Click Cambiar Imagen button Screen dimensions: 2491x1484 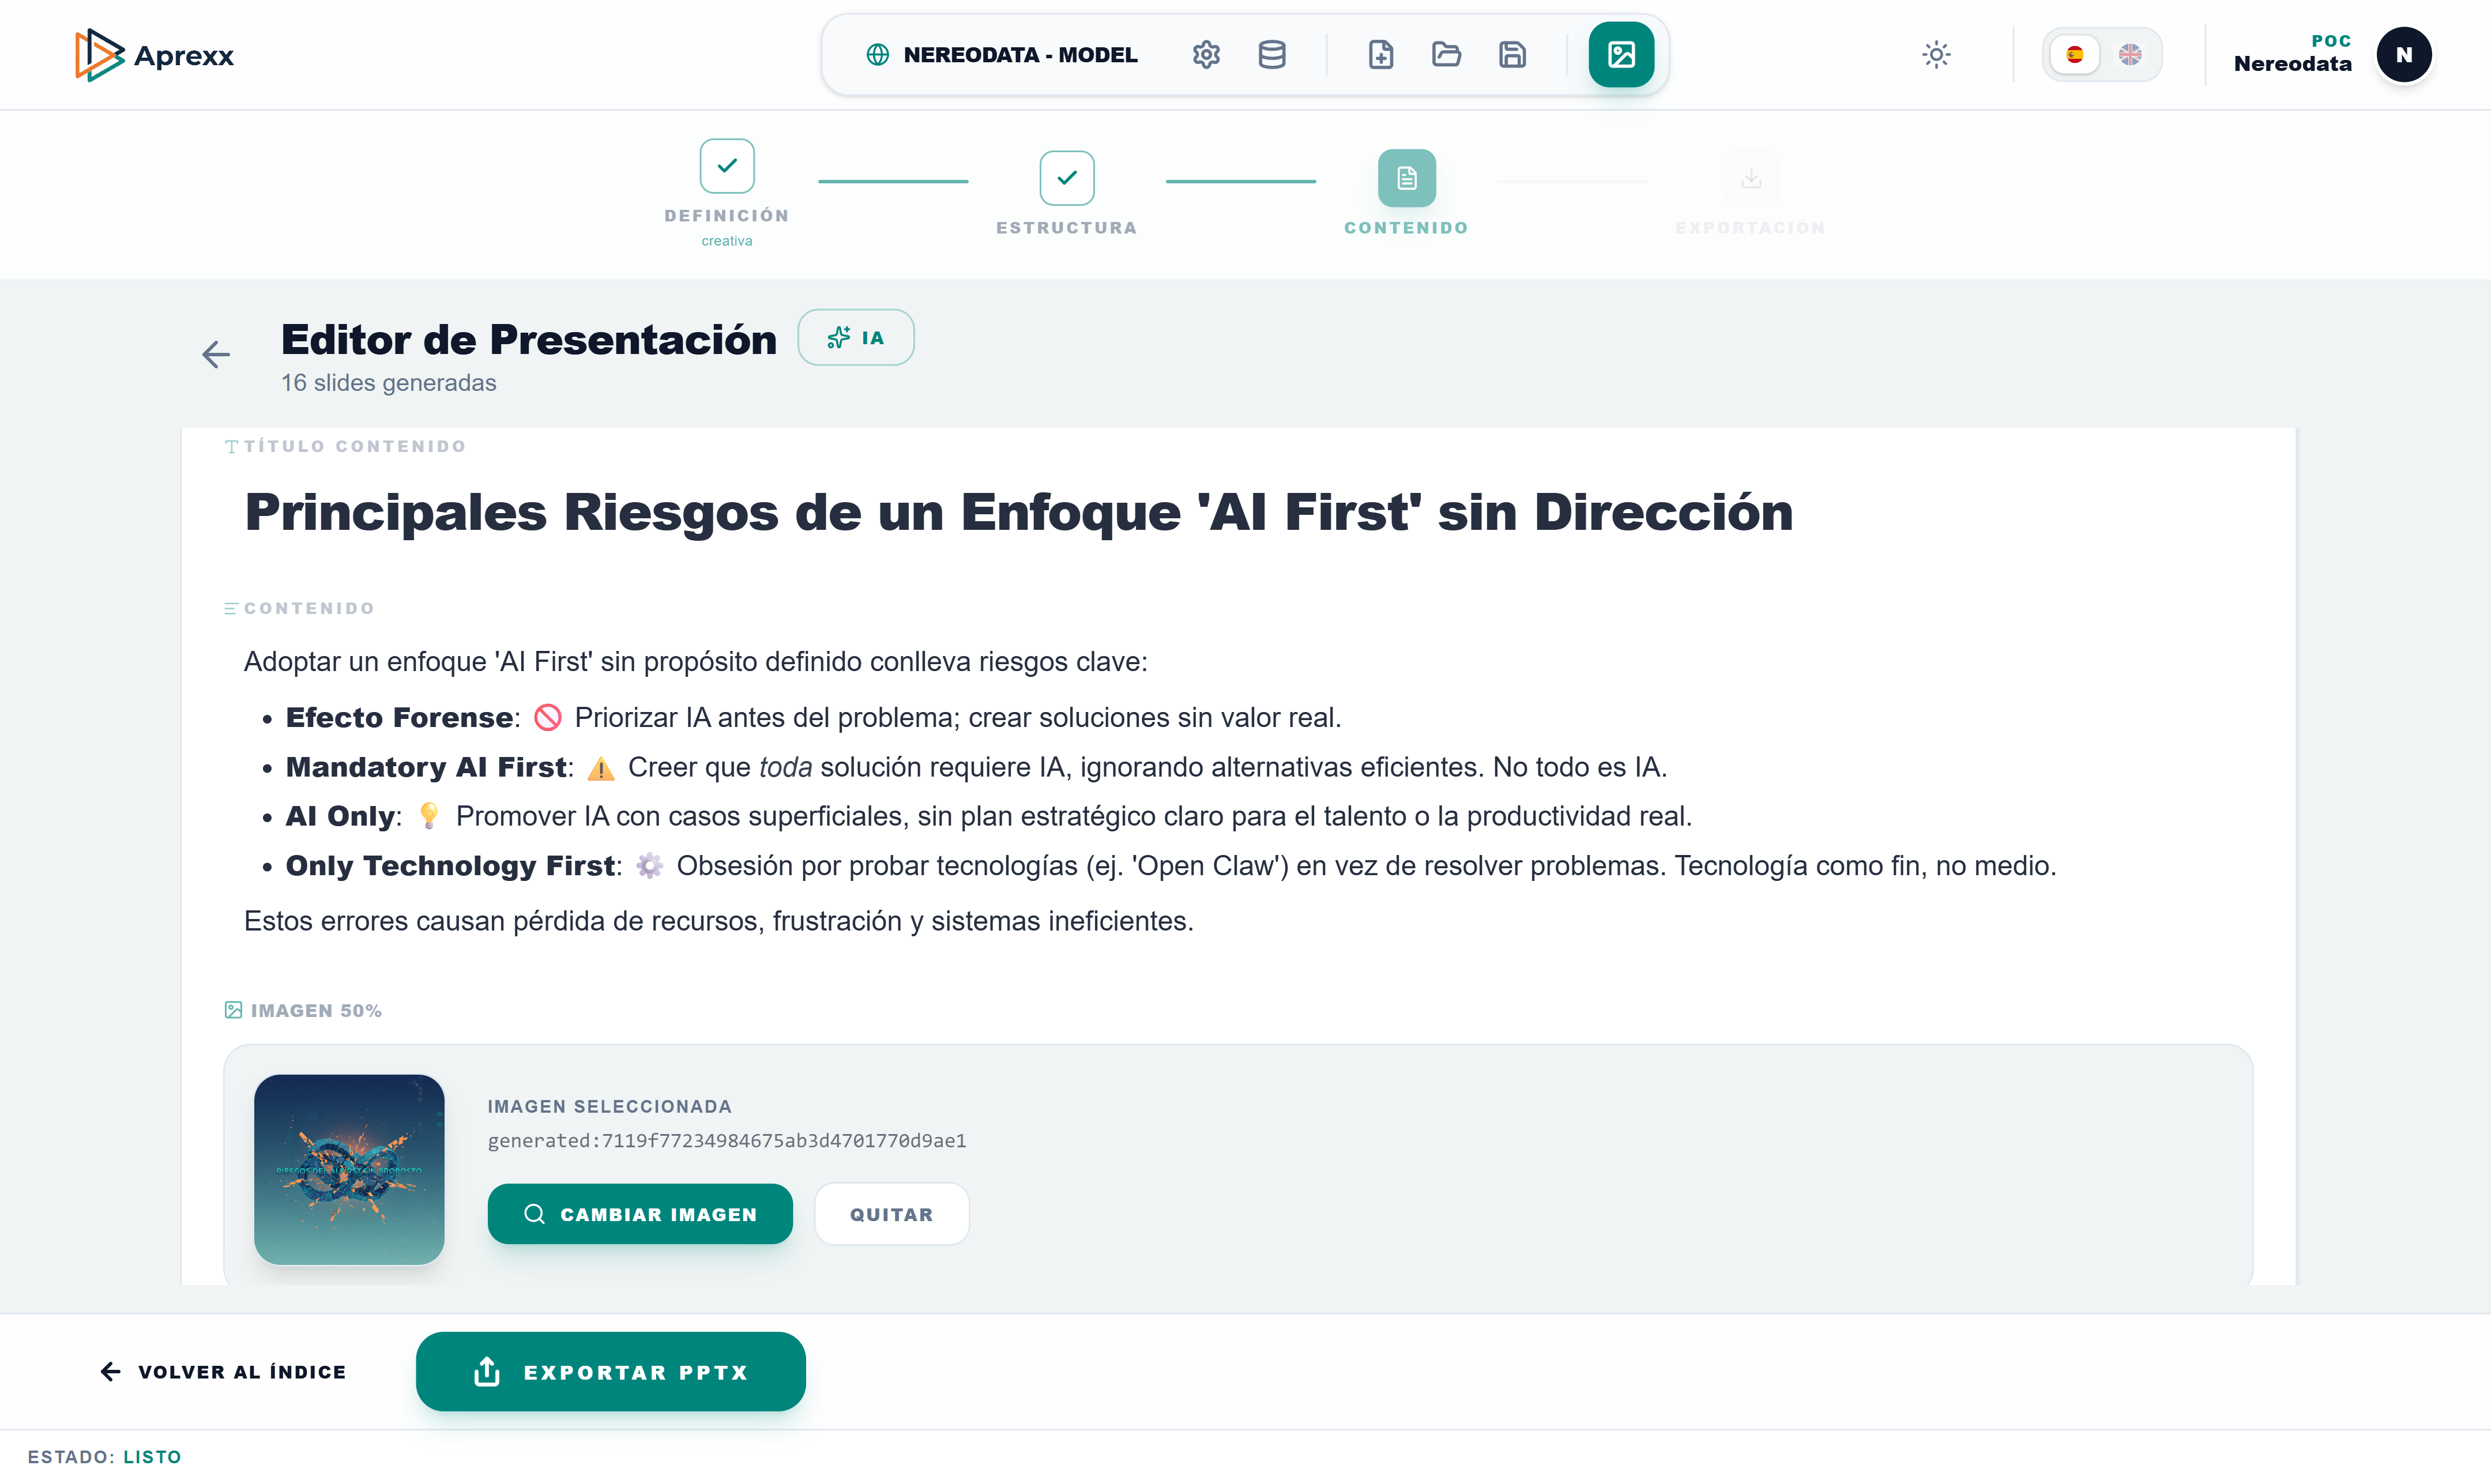(x=640, y=1214)
